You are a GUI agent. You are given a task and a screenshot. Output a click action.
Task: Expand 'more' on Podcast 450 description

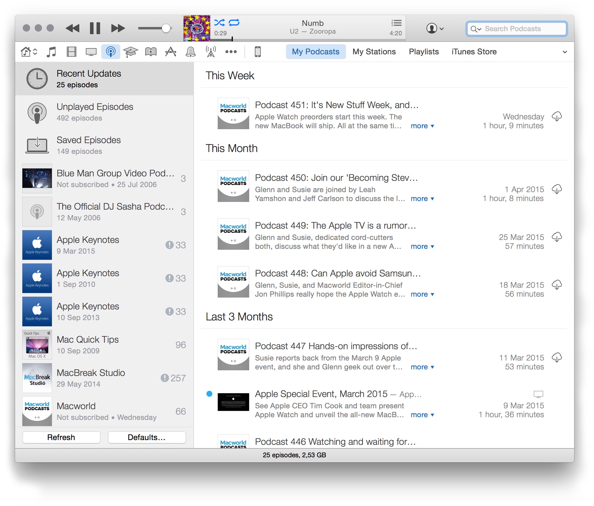[x=422, y=199]
